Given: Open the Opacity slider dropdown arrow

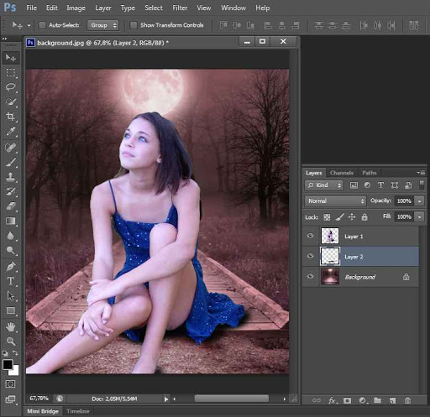Looking at the screenshot, I should (x=419, y=201).
